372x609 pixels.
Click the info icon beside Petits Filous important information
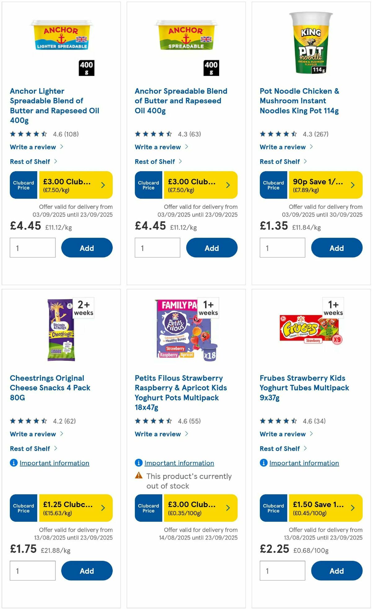pyautogui.click(x=138, y=463)
